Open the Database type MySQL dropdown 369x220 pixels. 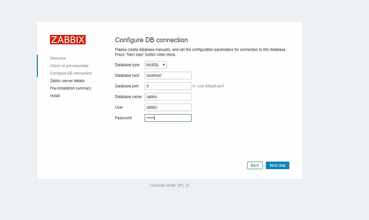(x=155, y=65)
